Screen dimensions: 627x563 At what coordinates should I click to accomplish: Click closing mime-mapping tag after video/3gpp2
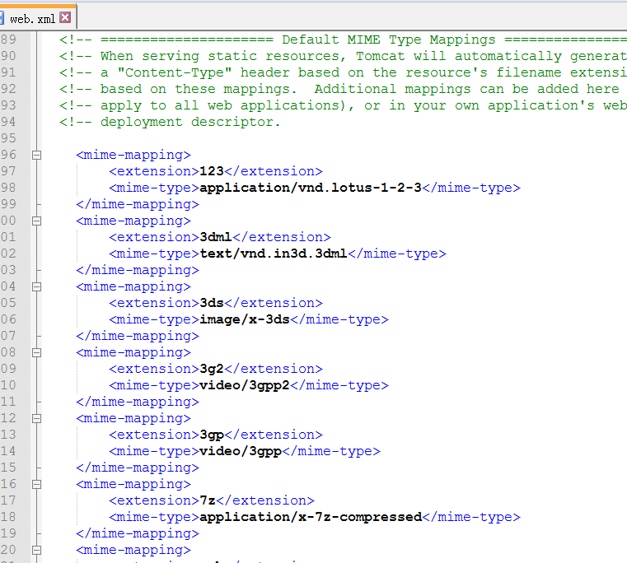(138, 402)
